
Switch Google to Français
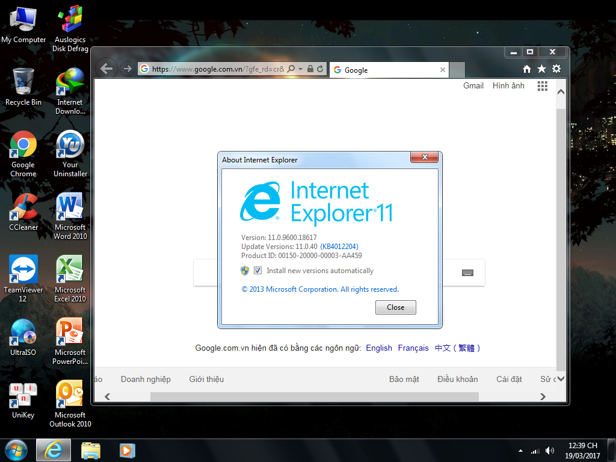413,348
